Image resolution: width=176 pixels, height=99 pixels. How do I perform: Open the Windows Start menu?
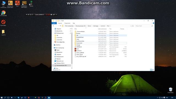2,98
